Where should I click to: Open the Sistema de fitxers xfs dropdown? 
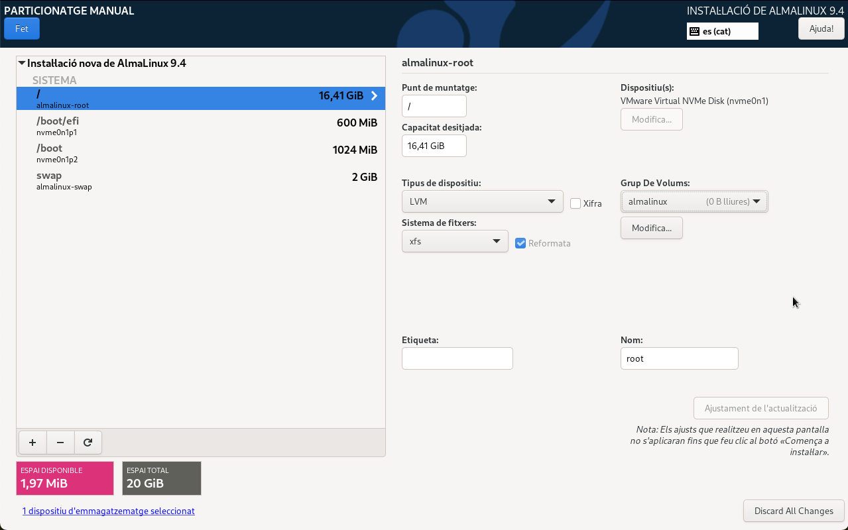[x=455, y=241]
